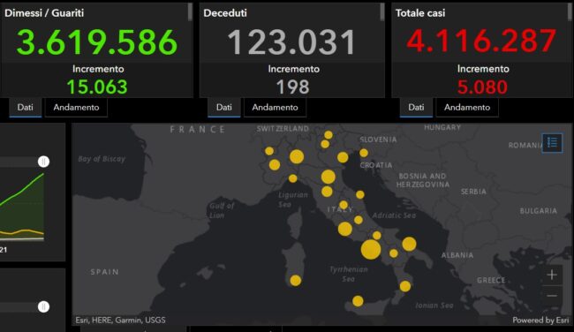This screenshot has width=574, height=332.
Task: Select Dati tab under Dimessi / Guariti
Action: pyautogui.click(x=26, y=107)
